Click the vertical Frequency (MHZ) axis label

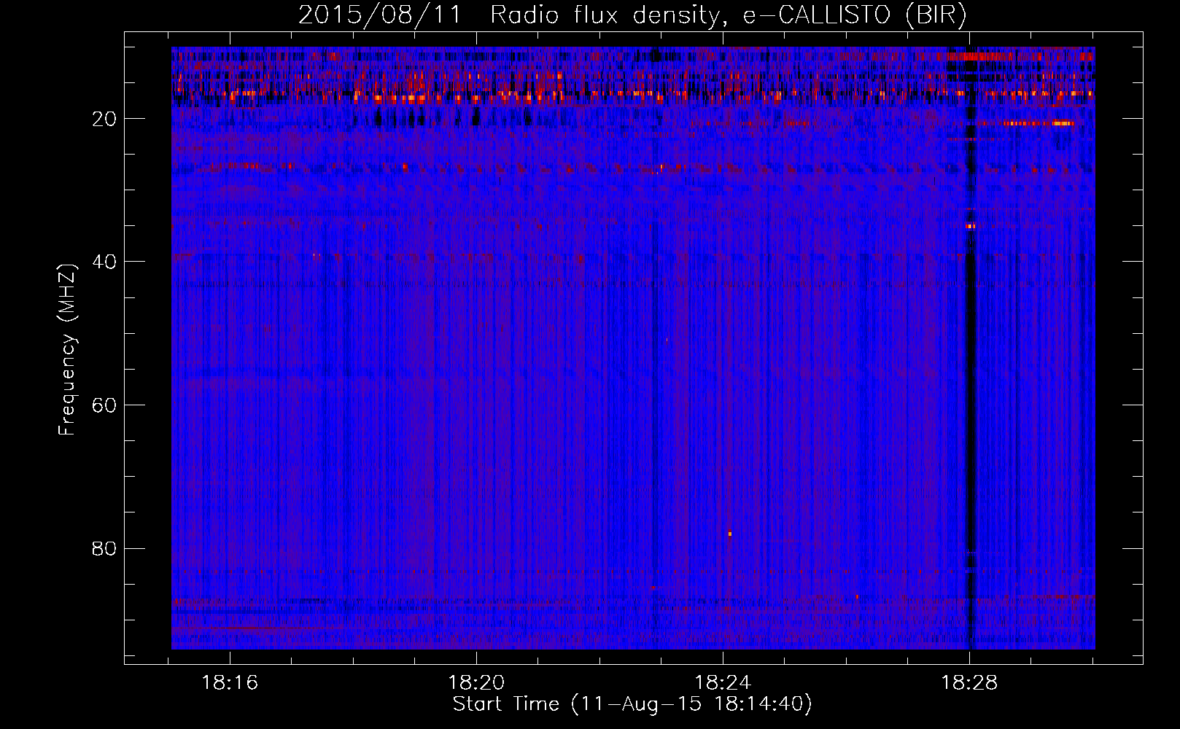point(67,350)
